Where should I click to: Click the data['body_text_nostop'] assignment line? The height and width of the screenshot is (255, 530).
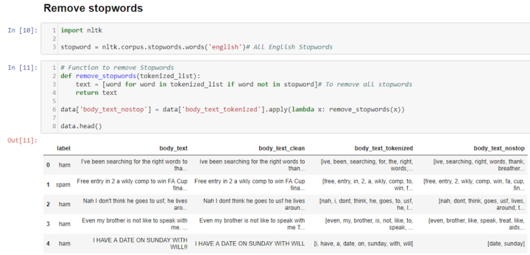(232, 109)
